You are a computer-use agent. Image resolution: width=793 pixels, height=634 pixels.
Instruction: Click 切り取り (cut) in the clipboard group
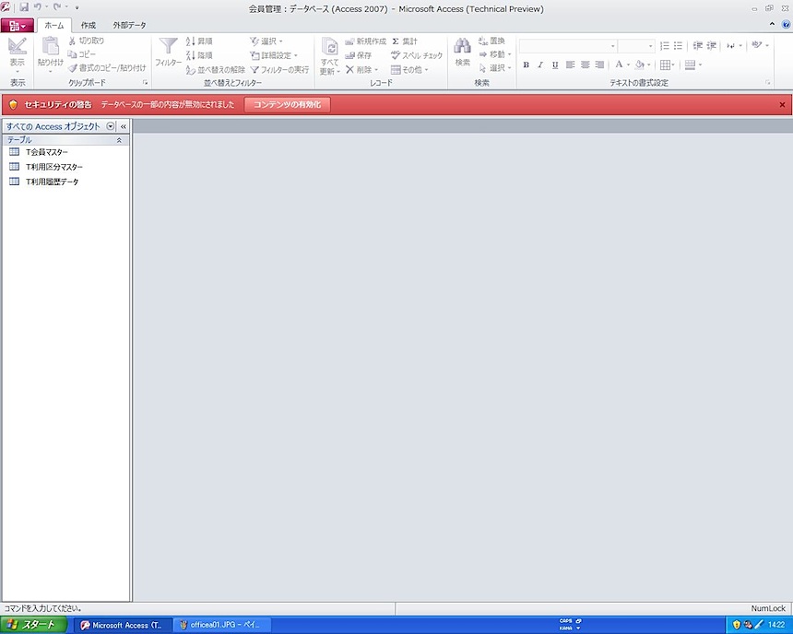87,41
